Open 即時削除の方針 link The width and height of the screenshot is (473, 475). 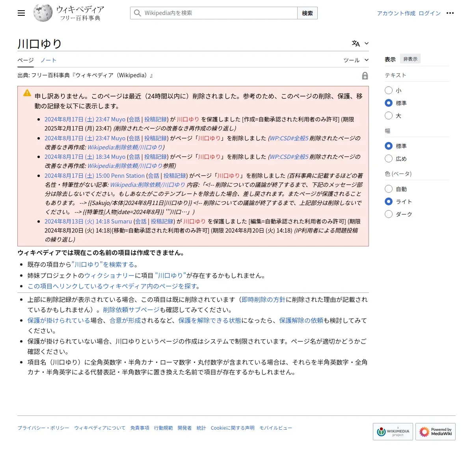point(263,300)
